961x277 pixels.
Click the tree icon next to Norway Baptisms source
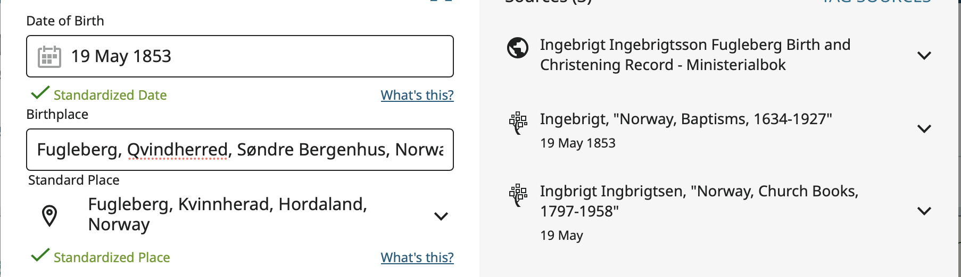518,123
